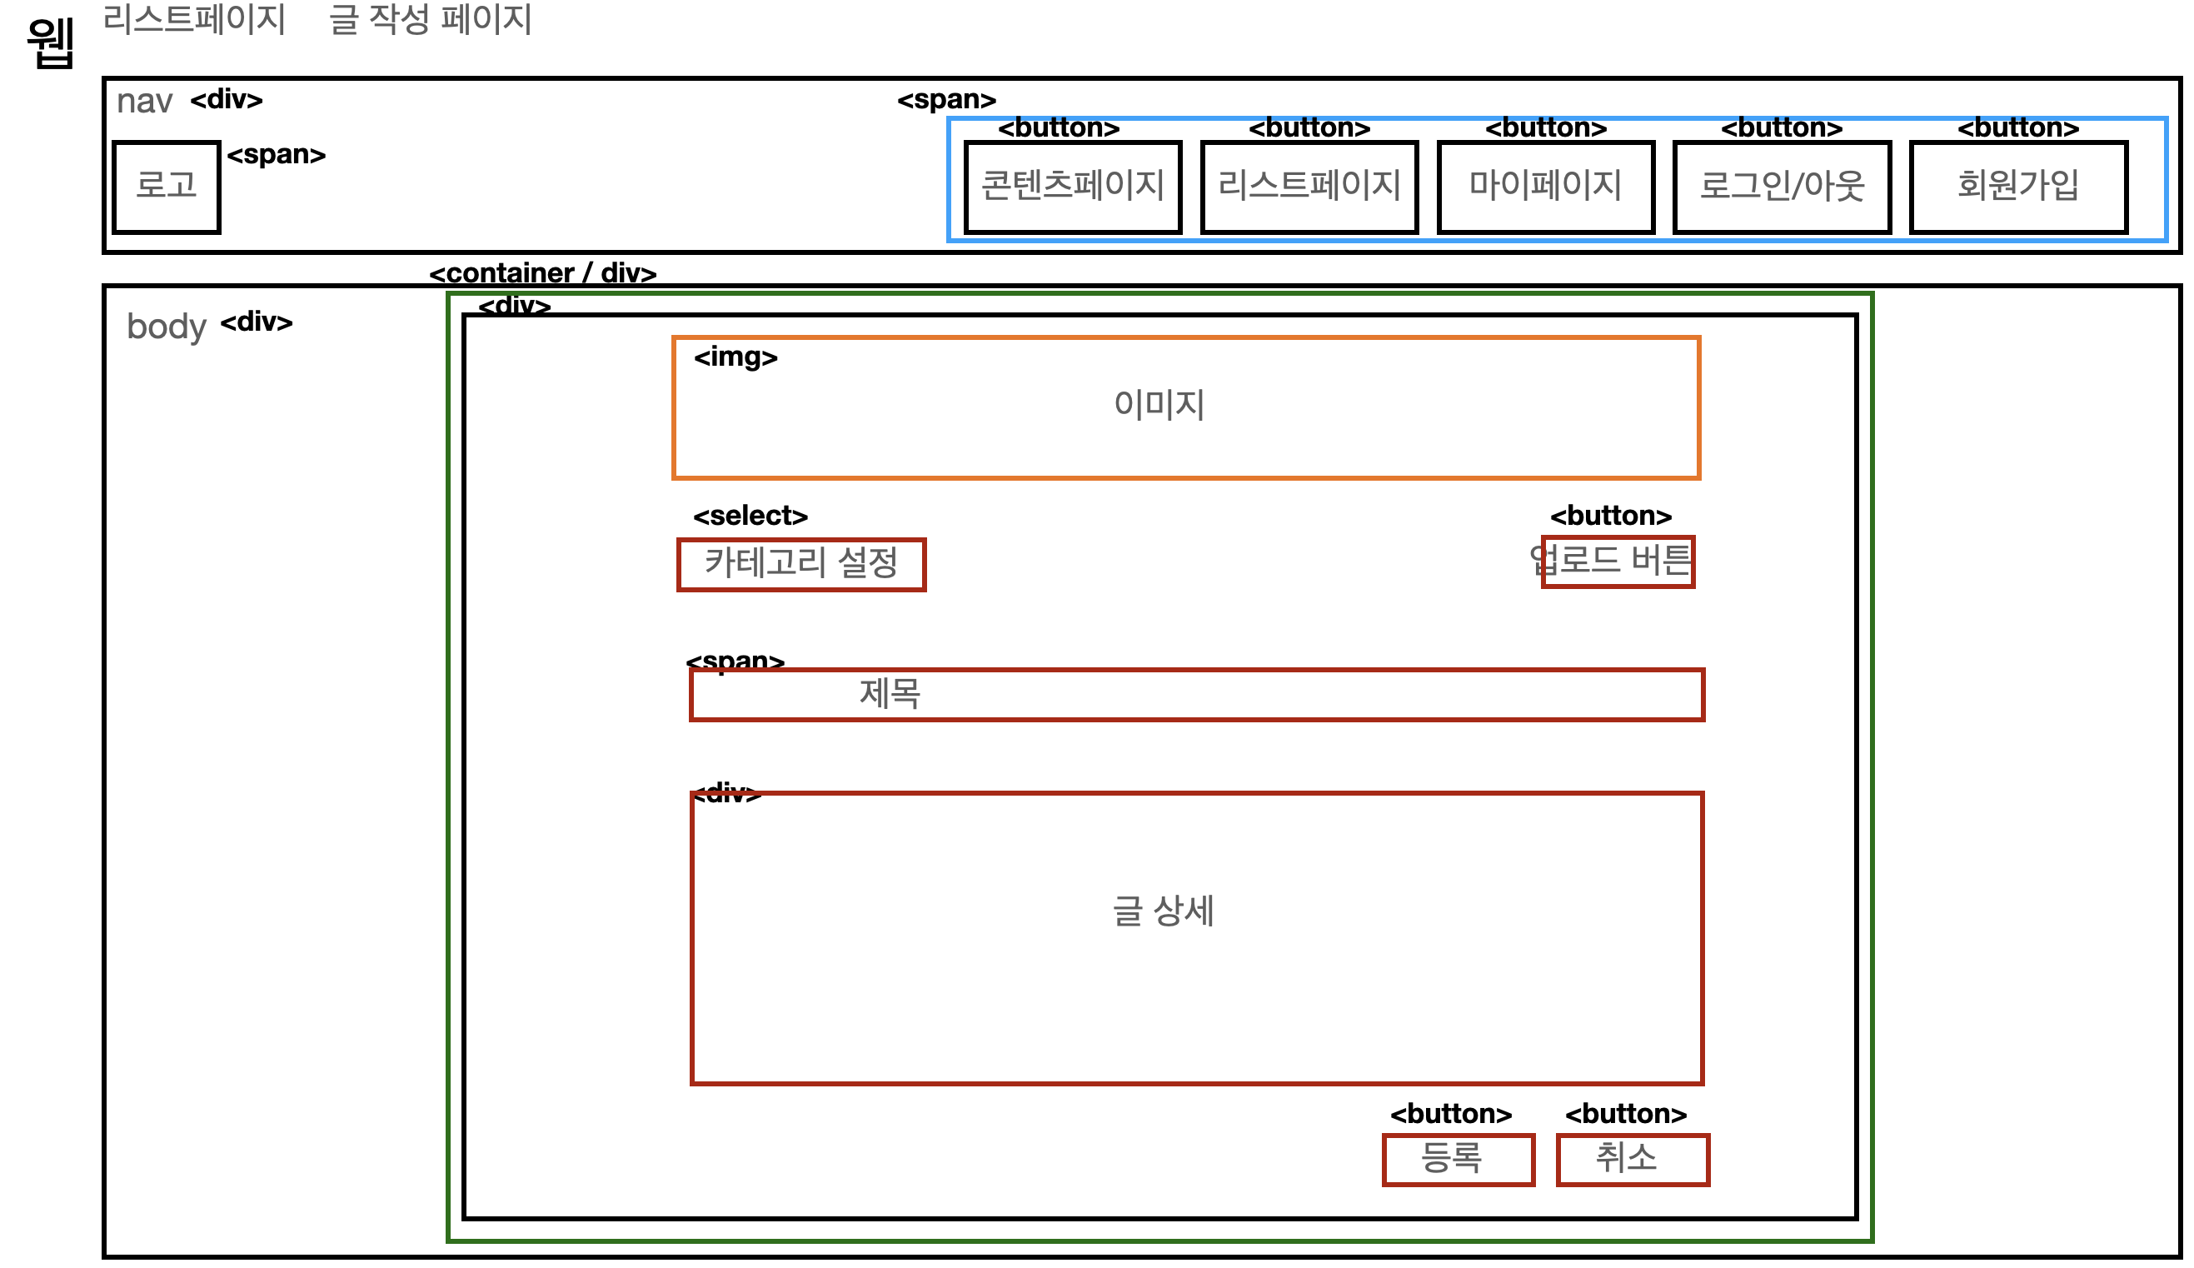Click the <container / div> label

[543, 273]
